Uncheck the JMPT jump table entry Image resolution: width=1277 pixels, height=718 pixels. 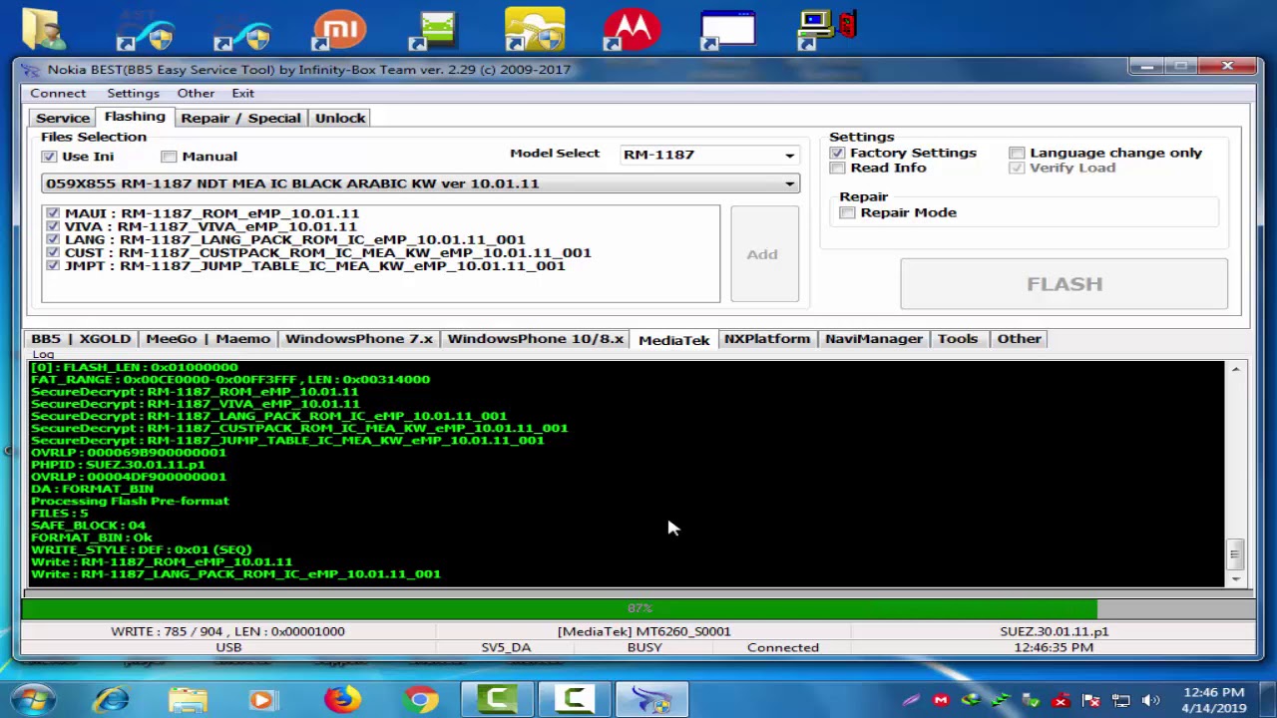point(53,265)
